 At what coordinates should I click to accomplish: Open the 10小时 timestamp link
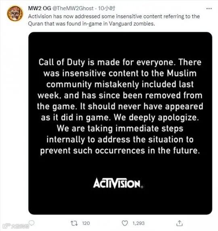click(x=107, y=8)
